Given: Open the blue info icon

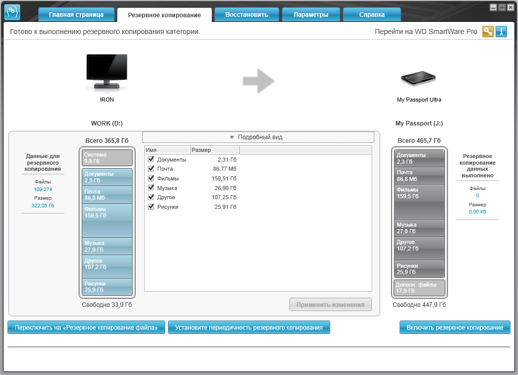Looking at the screenshot, I should pos(501,32).
